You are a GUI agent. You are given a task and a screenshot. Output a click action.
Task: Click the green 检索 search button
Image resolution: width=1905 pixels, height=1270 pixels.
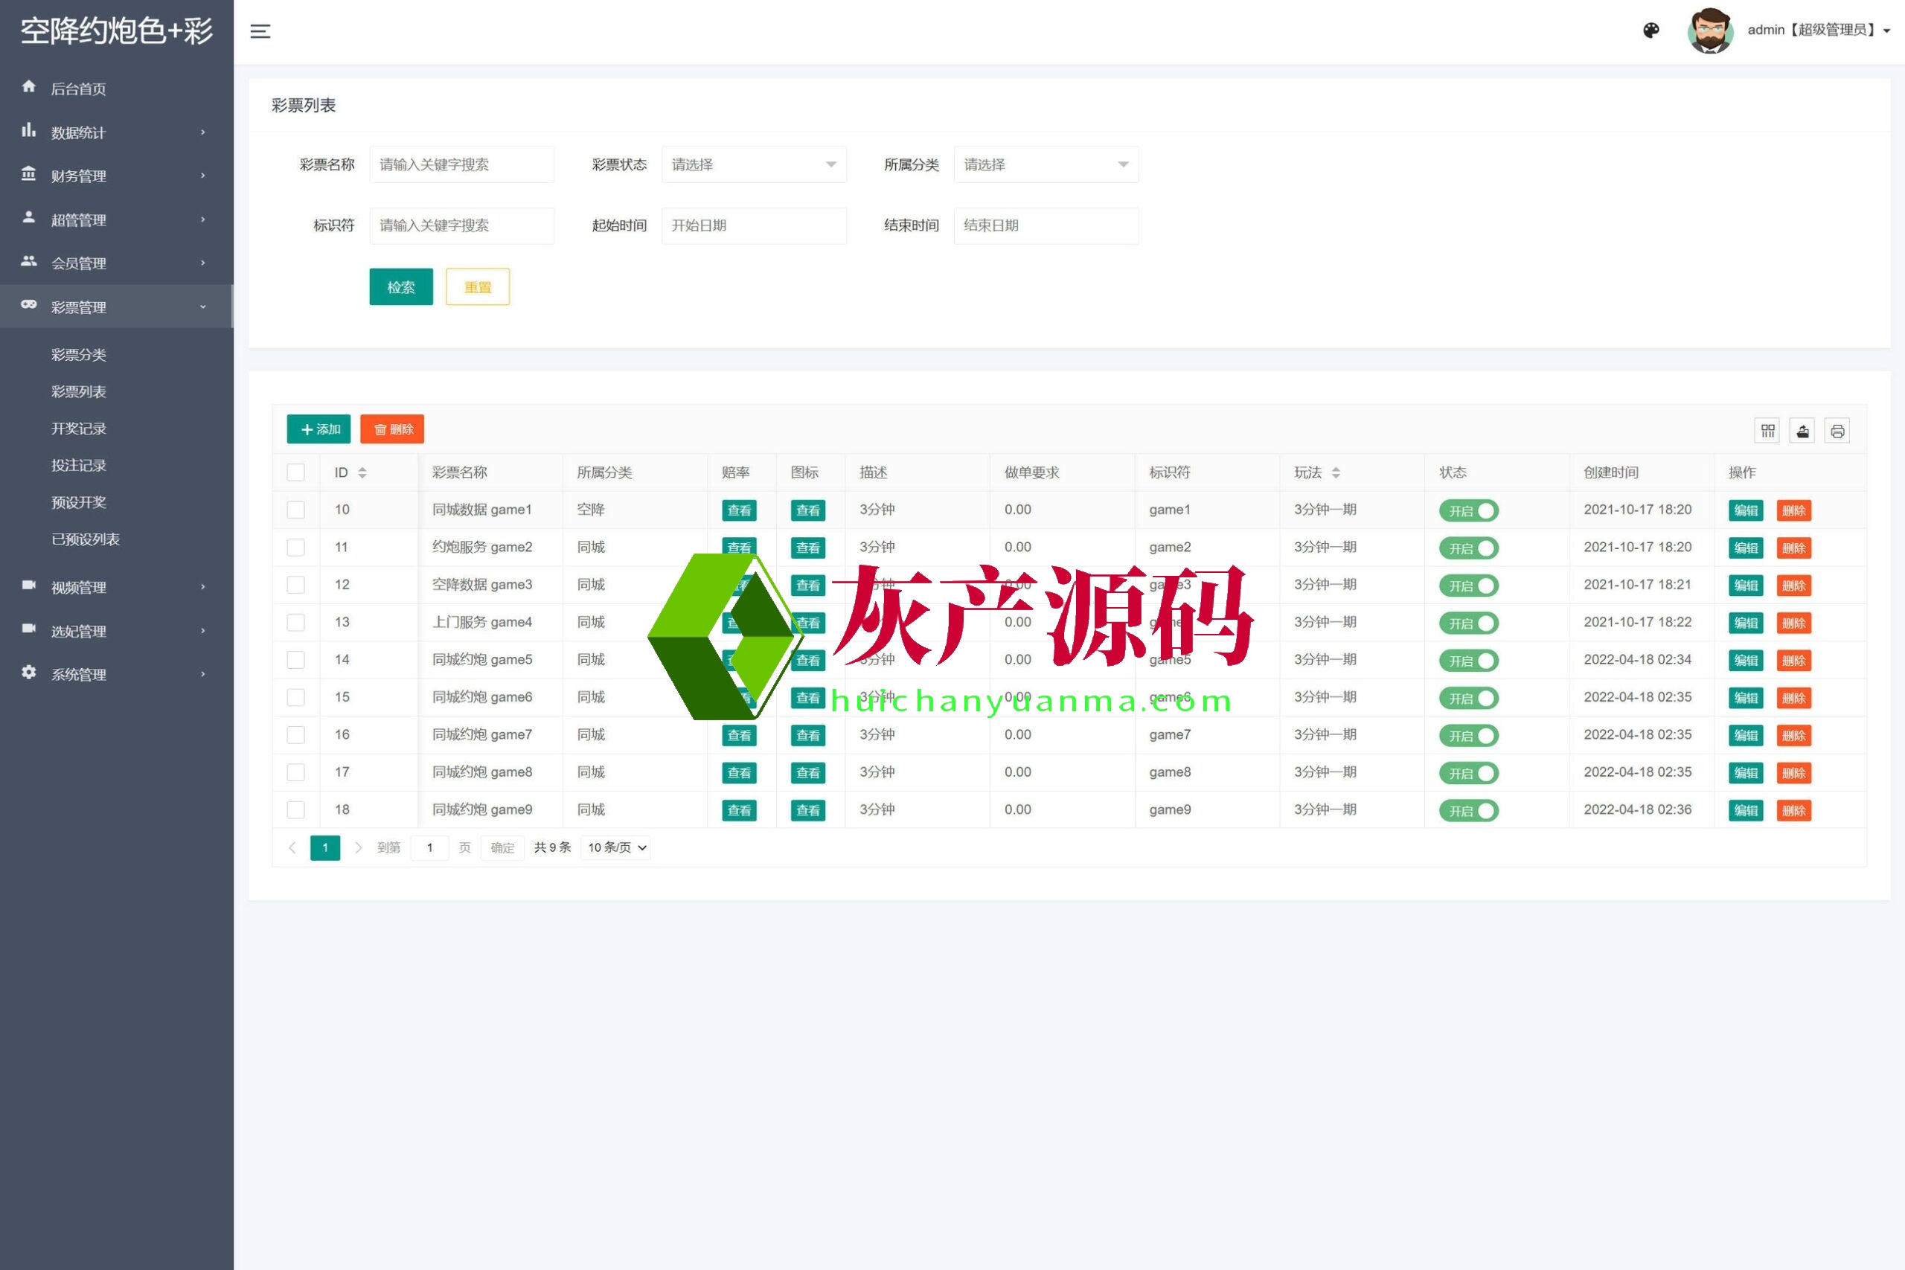pyautogui.click(x=401, y=287)
